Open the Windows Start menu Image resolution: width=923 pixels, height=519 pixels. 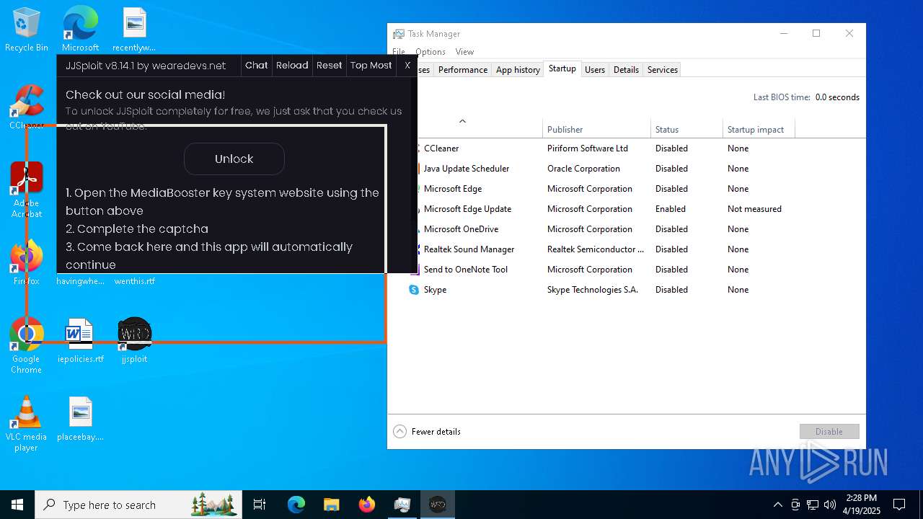(x=17, y=505)
